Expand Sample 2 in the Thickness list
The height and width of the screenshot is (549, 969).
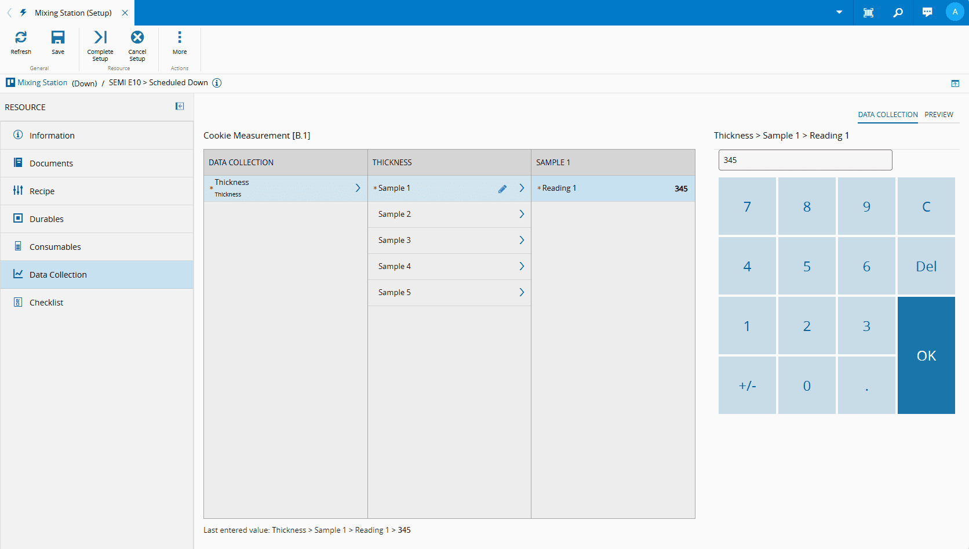click(x=521, y=214)
